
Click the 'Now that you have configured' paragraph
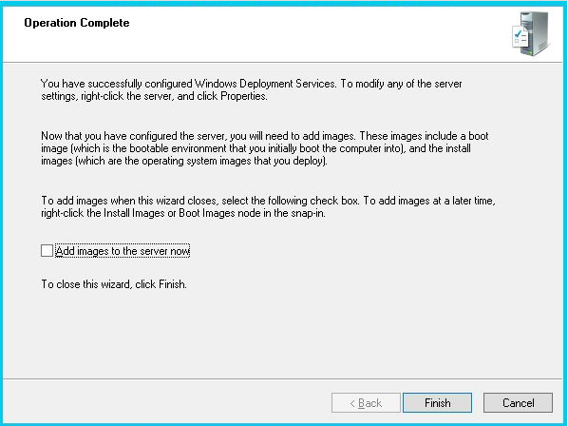point(265,148)
